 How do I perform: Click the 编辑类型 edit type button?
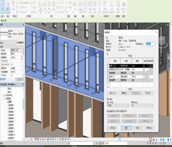tap(20, 43)
